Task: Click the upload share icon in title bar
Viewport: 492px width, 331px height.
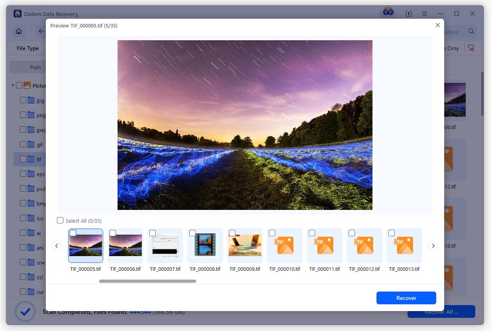Action: pyautogui.click(x=409, y=14)
